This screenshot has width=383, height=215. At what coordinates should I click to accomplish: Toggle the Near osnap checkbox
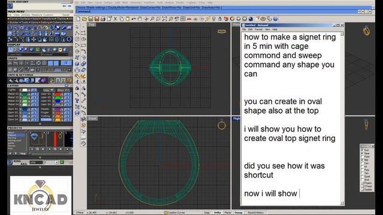(362, 153)
